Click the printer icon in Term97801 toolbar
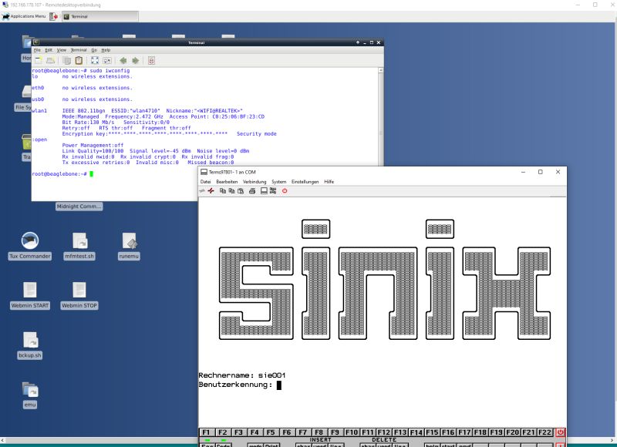This screenshot has height=447, width=617. pos(252,190)
